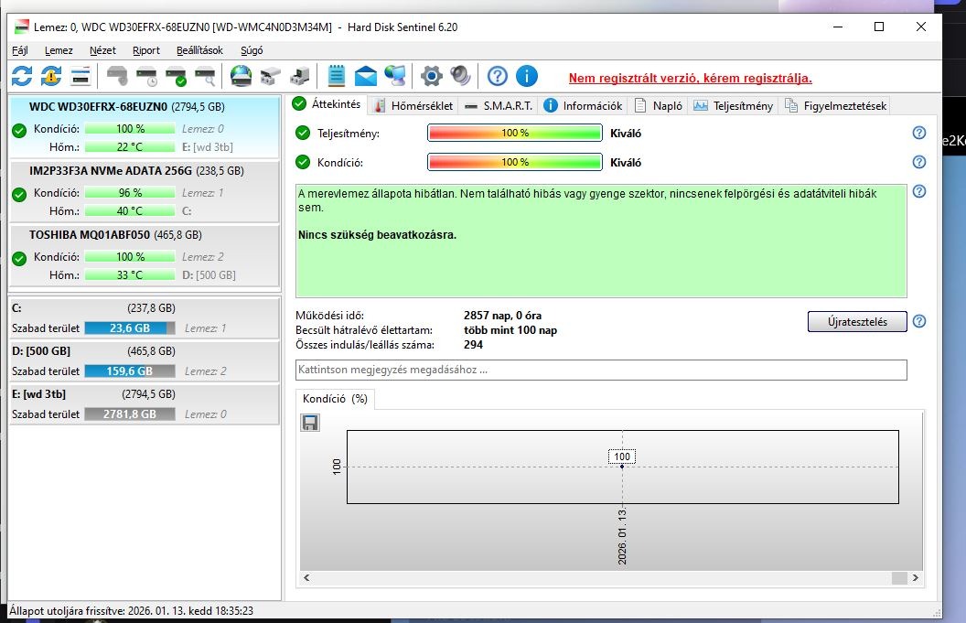Click the 159,6 GB free space bar

(x=130, y=371)
